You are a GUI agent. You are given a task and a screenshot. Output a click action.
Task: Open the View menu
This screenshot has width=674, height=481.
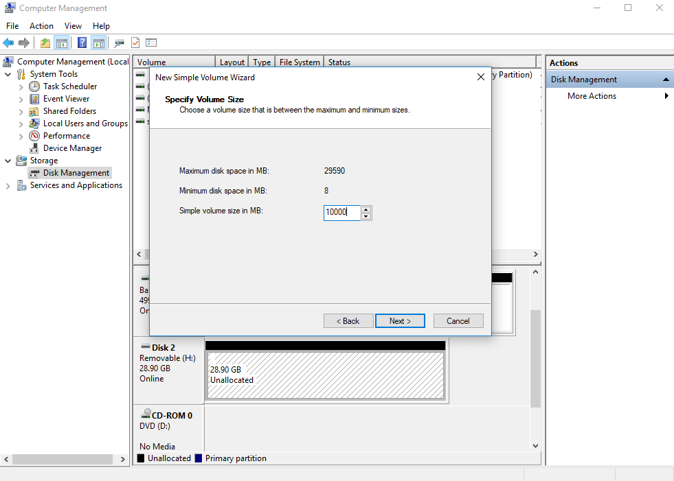tap(73, 26)
